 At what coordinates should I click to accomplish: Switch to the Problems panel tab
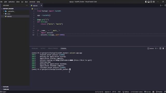[35, 48]
